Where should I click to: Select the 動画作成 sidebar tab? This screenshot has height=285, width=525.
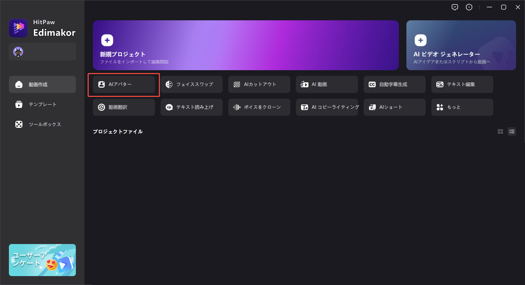(42, 84)
